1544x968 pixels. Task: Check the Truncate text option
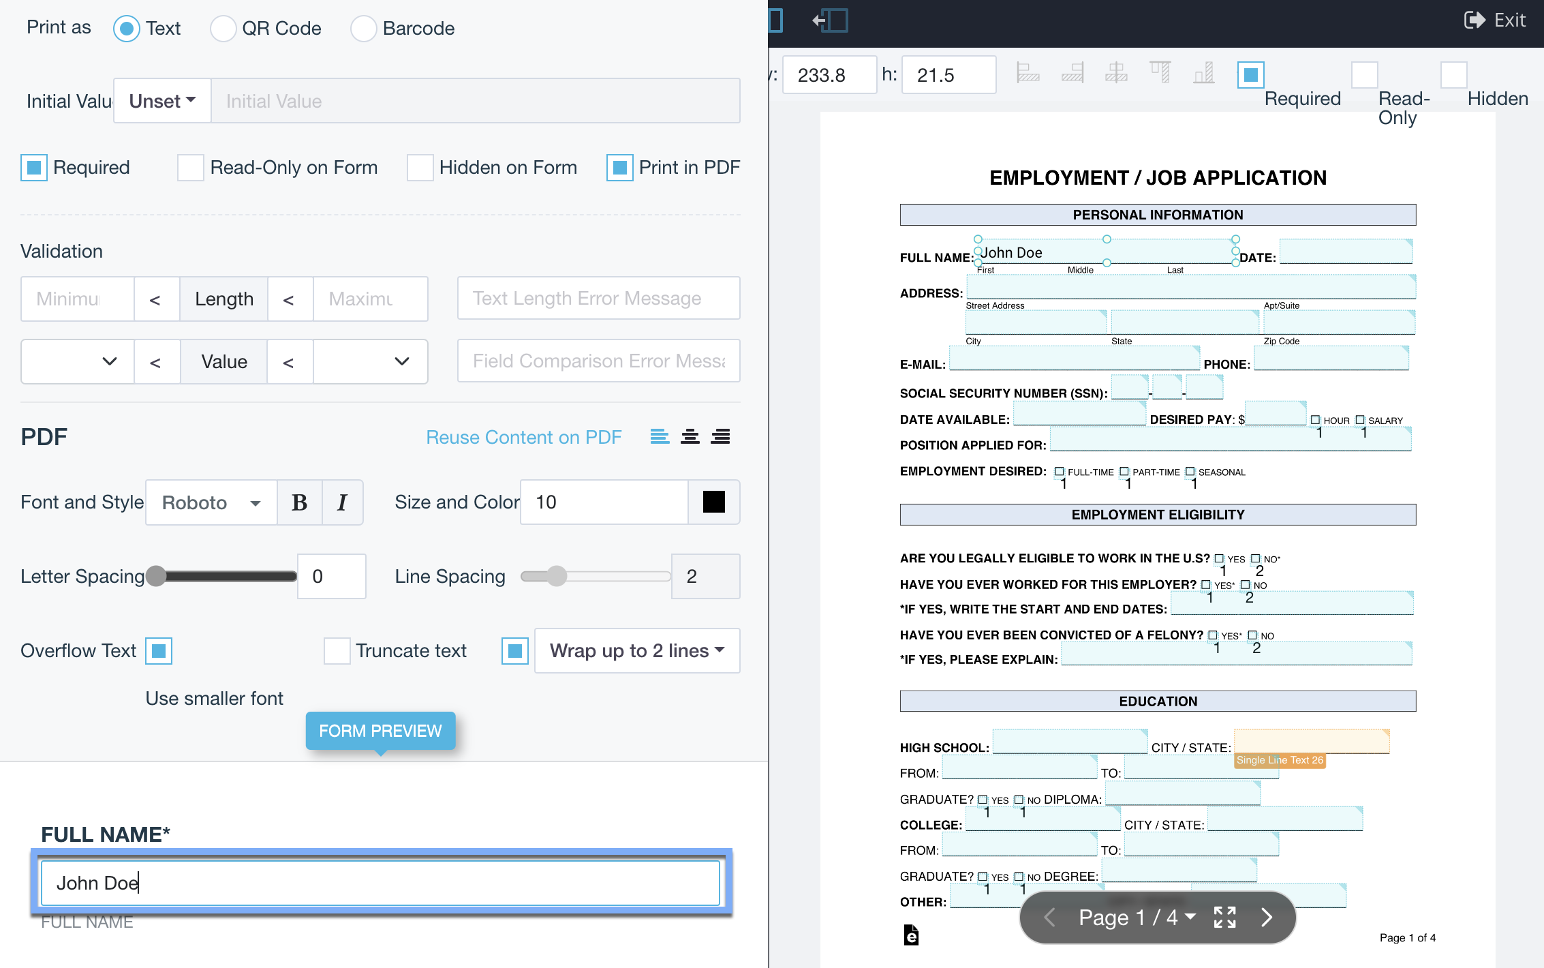[337, 651]
